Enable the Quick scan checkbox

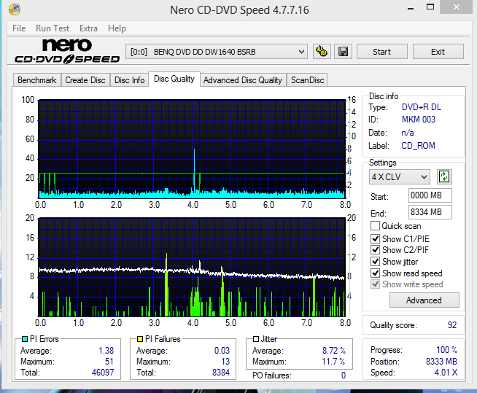pyautogui.click(x=375, y=226)
